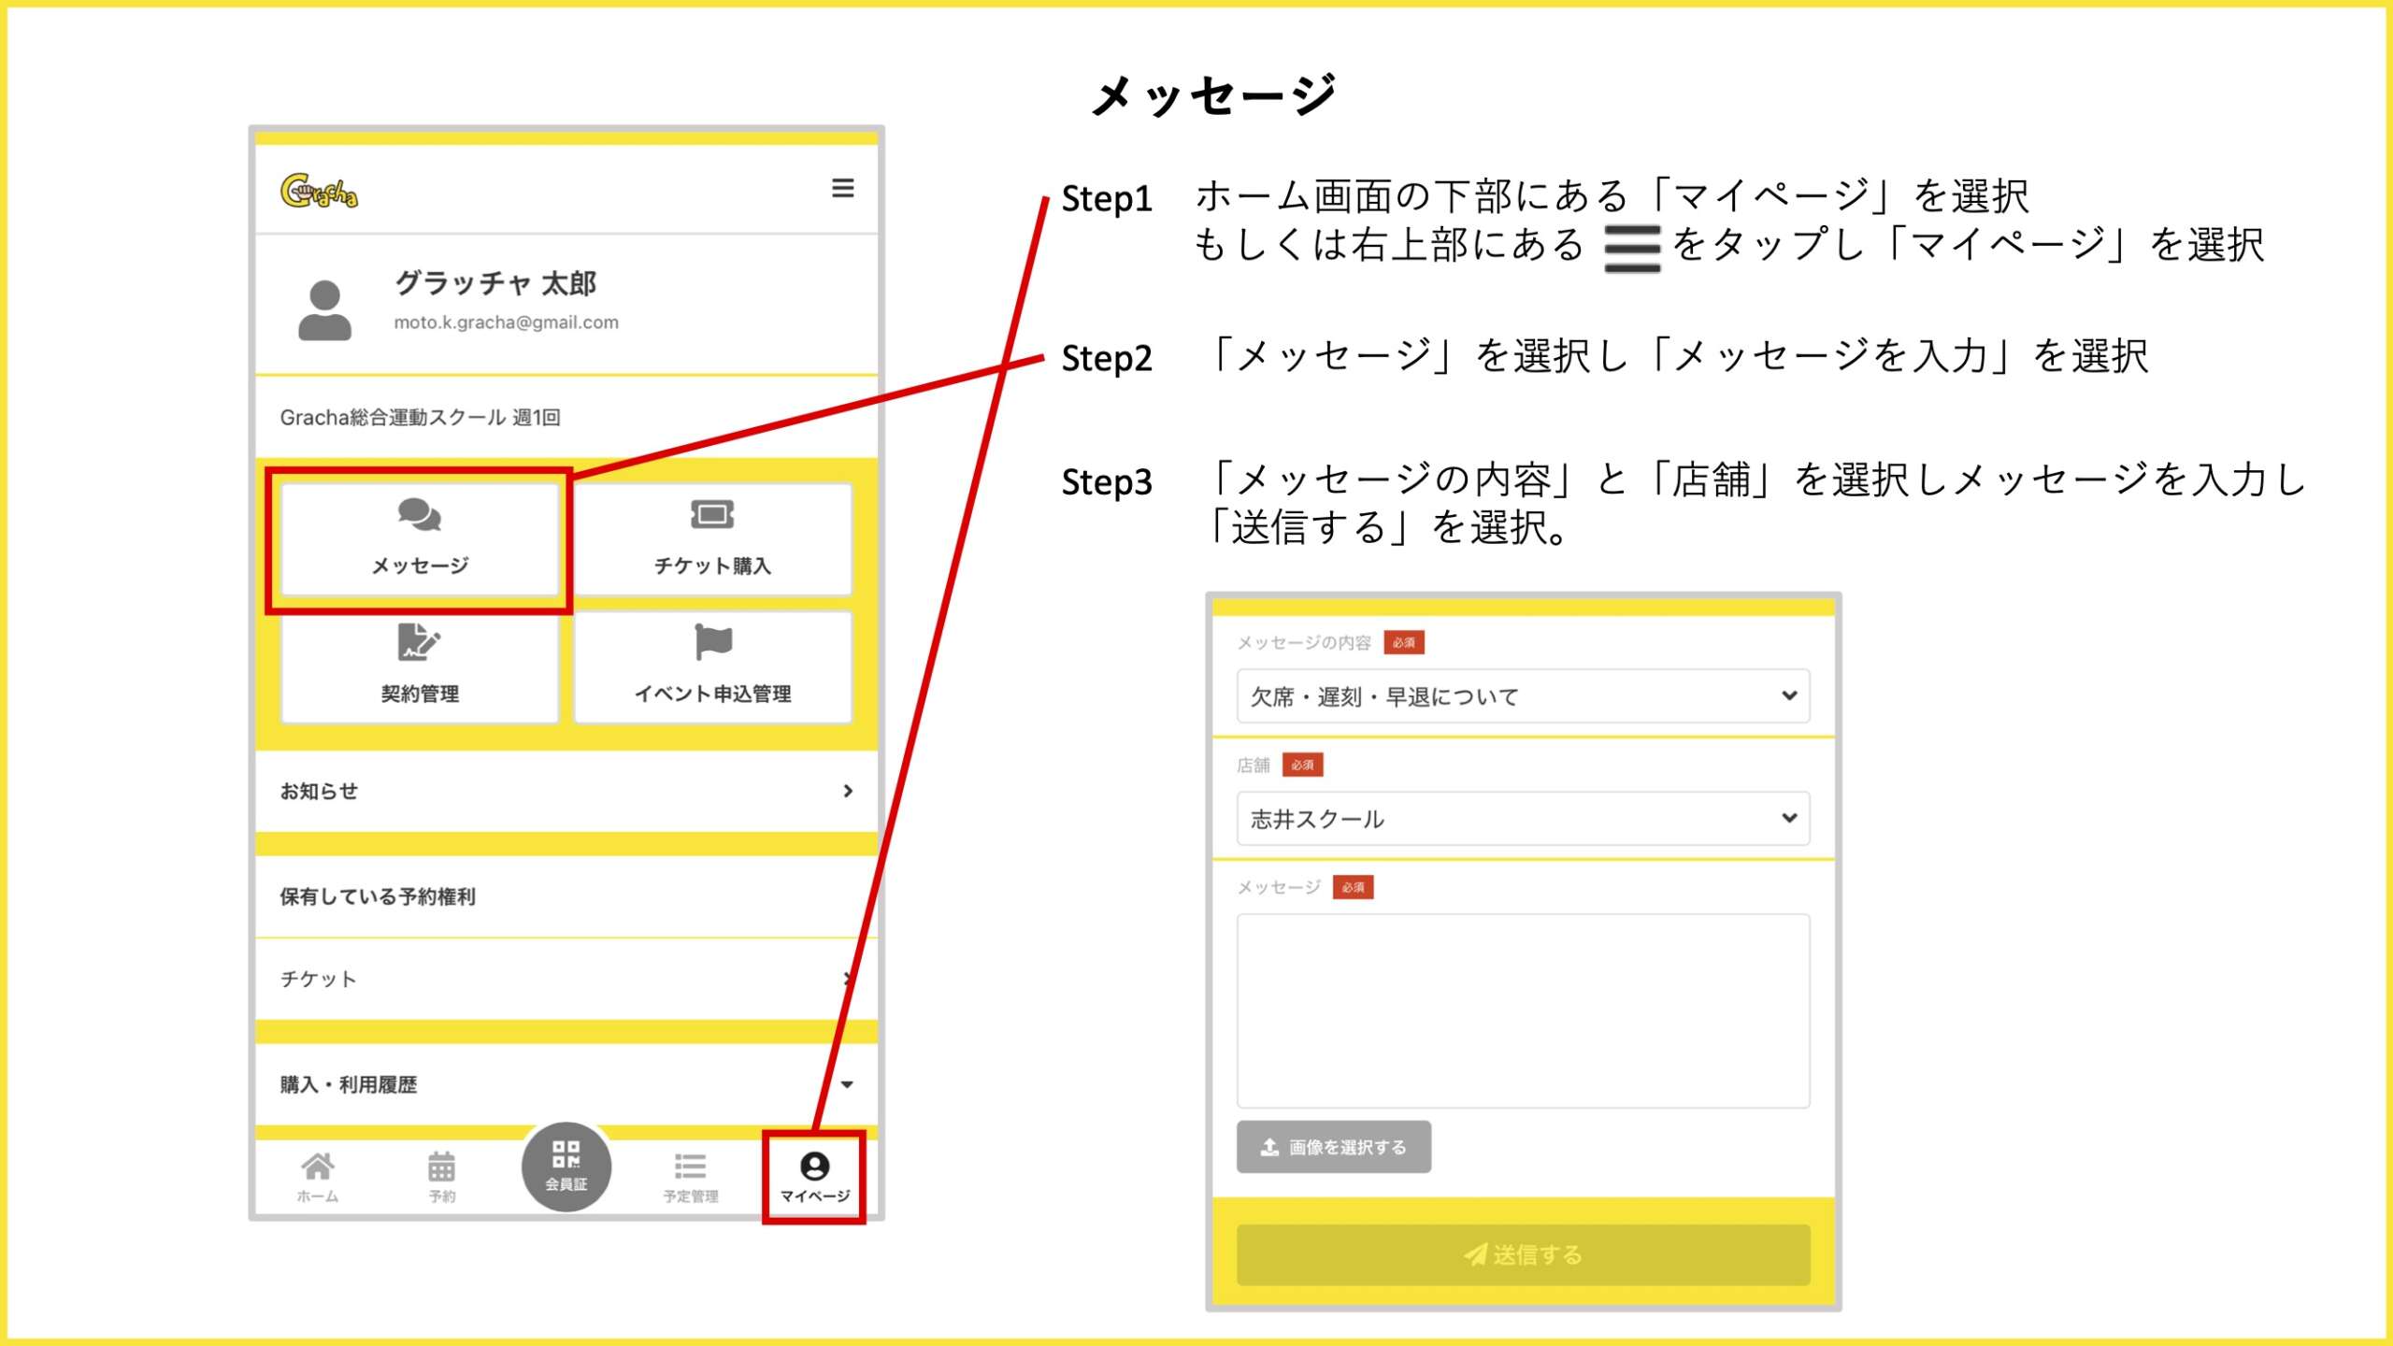Click the Gracha logo
Viewport: 2393px width, 1346px height.
(x=319, y=192)
